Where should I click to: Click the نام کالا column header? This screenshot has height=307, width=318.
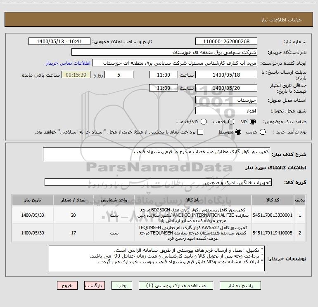pyautogui.click(x=193, y=200)
